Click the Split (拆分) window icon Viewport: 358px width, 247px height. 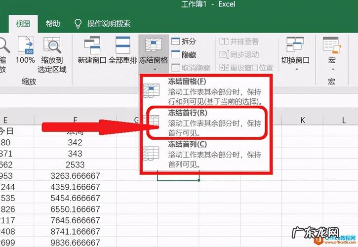[x=176, y=42]
